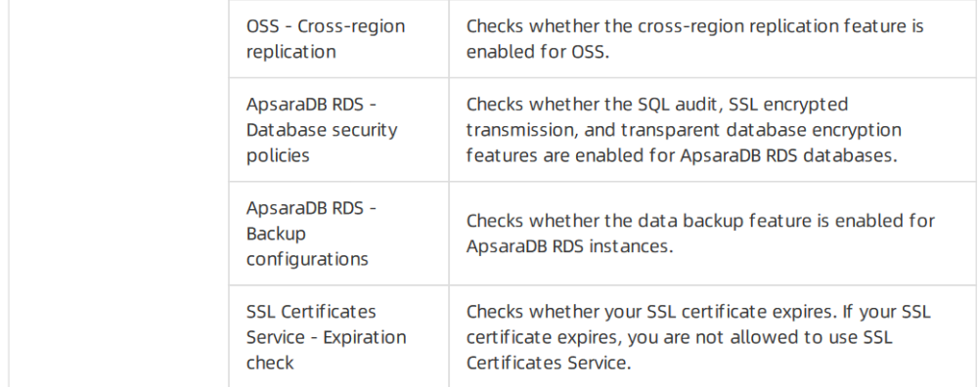Click the words 'Database security' in the first column

point(322,130)
